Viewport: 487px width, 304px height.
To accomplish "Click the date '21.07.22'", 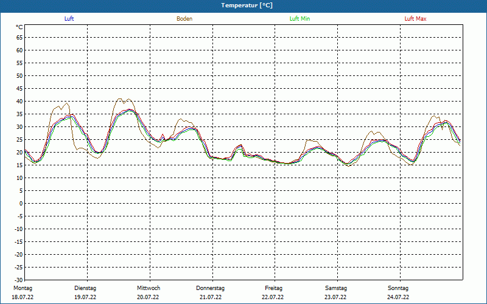I will click(211, 297).
